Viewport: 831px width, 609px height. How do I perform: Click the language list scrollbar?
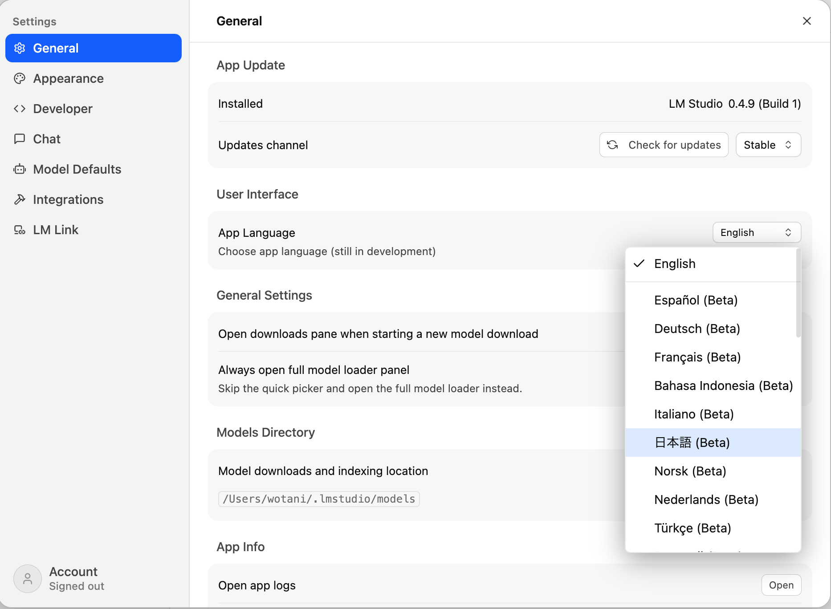798,294
